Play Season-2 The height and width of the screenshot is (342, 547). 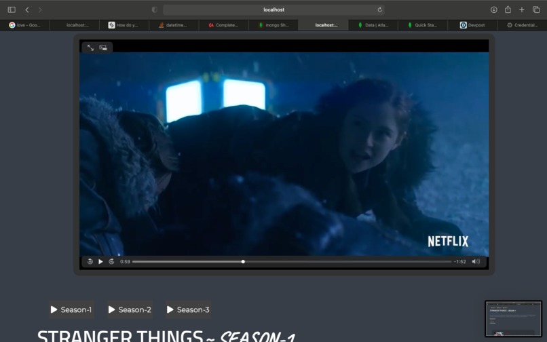pyautogui.click(x=130, y=309)
